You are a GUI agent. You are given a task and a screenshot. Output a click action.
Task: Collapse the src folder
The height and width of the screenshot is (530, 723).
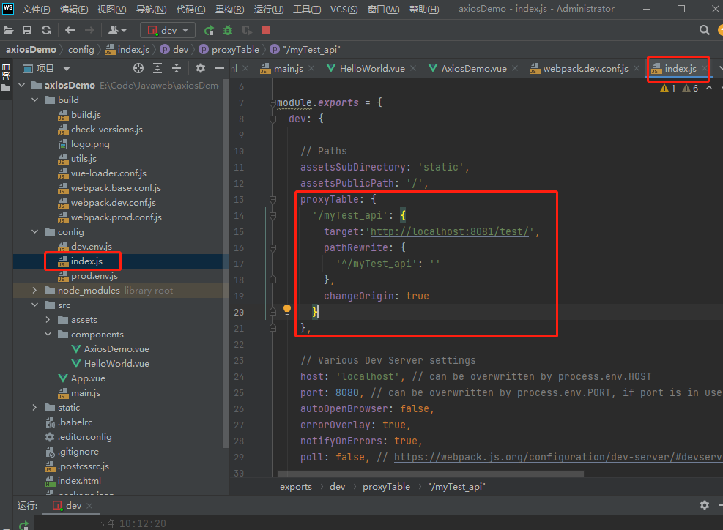(x=35, y=305)
